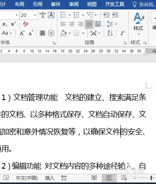Screen dimensions: 156x184
Task: Apply multilevel list formatting
Action: click(x=90, y=15)
